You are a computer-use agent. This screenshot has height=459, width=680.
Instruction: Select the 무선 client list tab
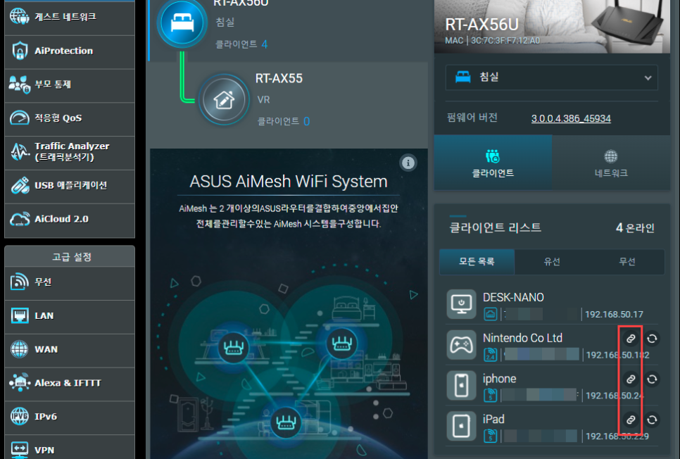(627, 262)
